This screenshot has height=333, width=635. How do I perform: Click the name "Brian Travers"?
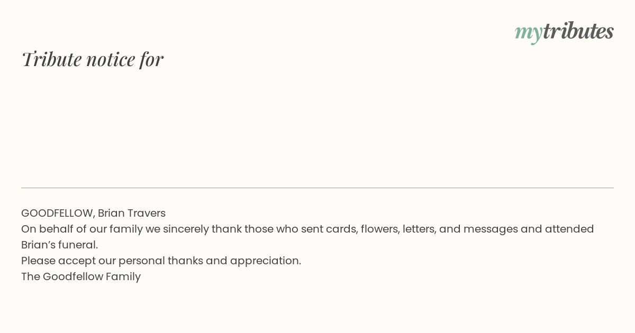[132, 213]
